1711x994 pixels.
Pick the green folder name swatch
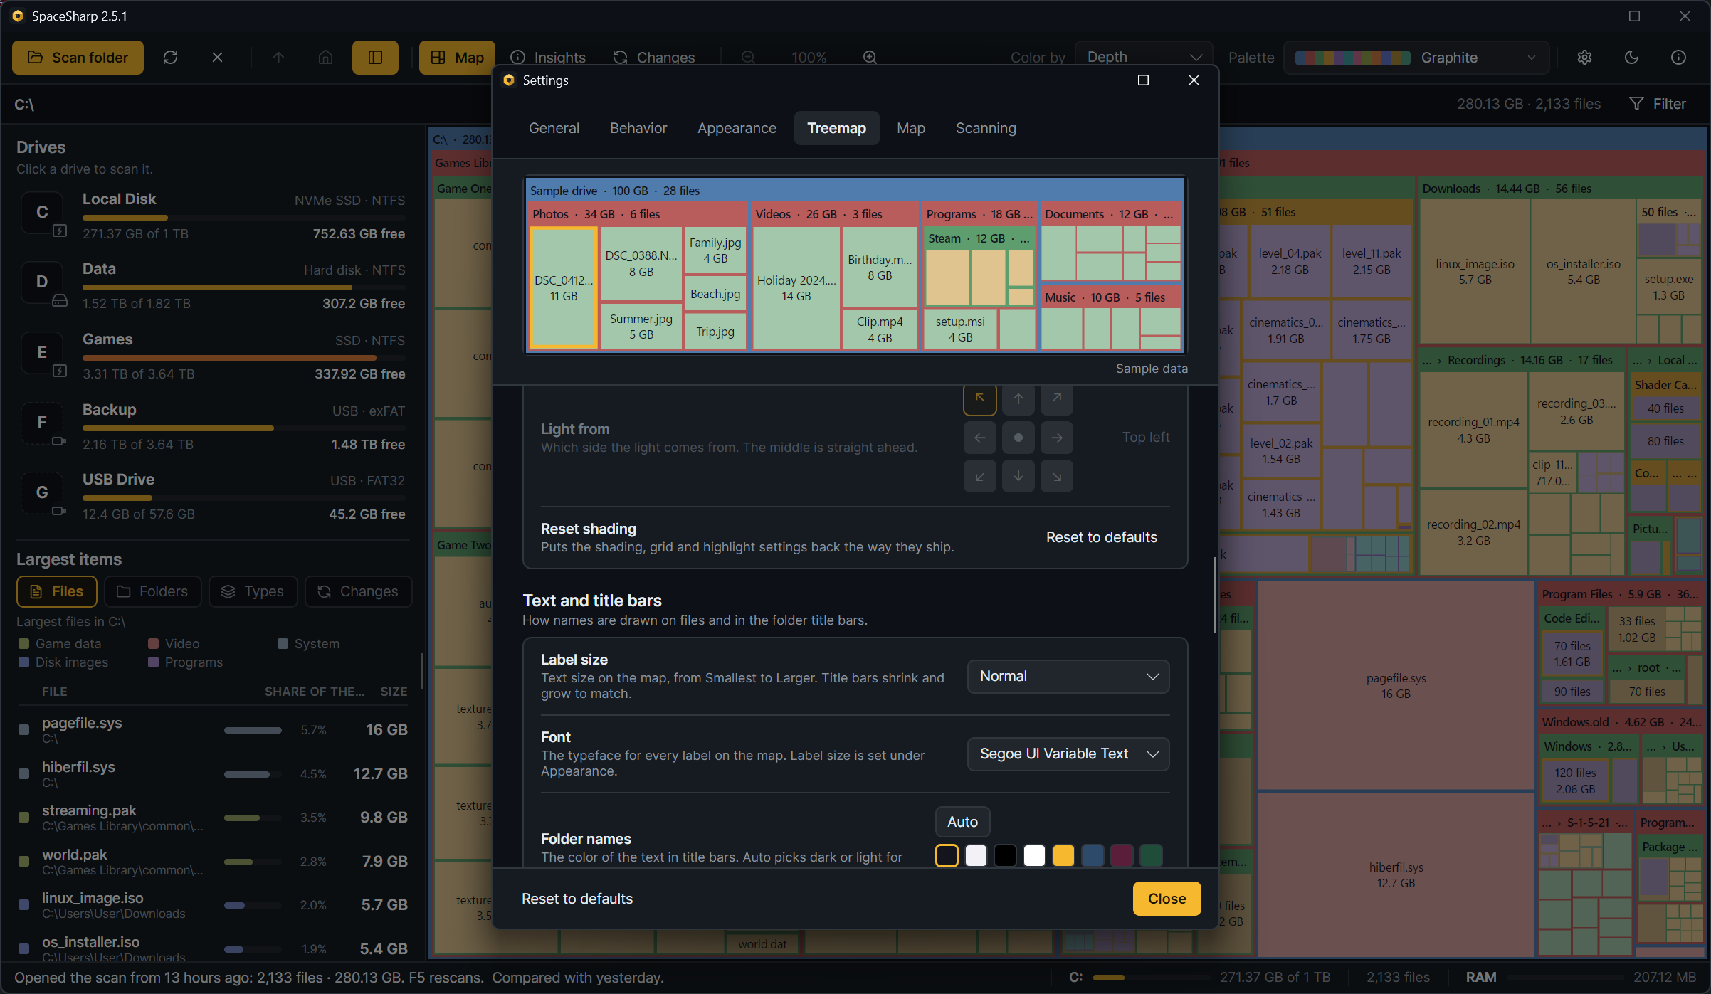coord(1151,856)
